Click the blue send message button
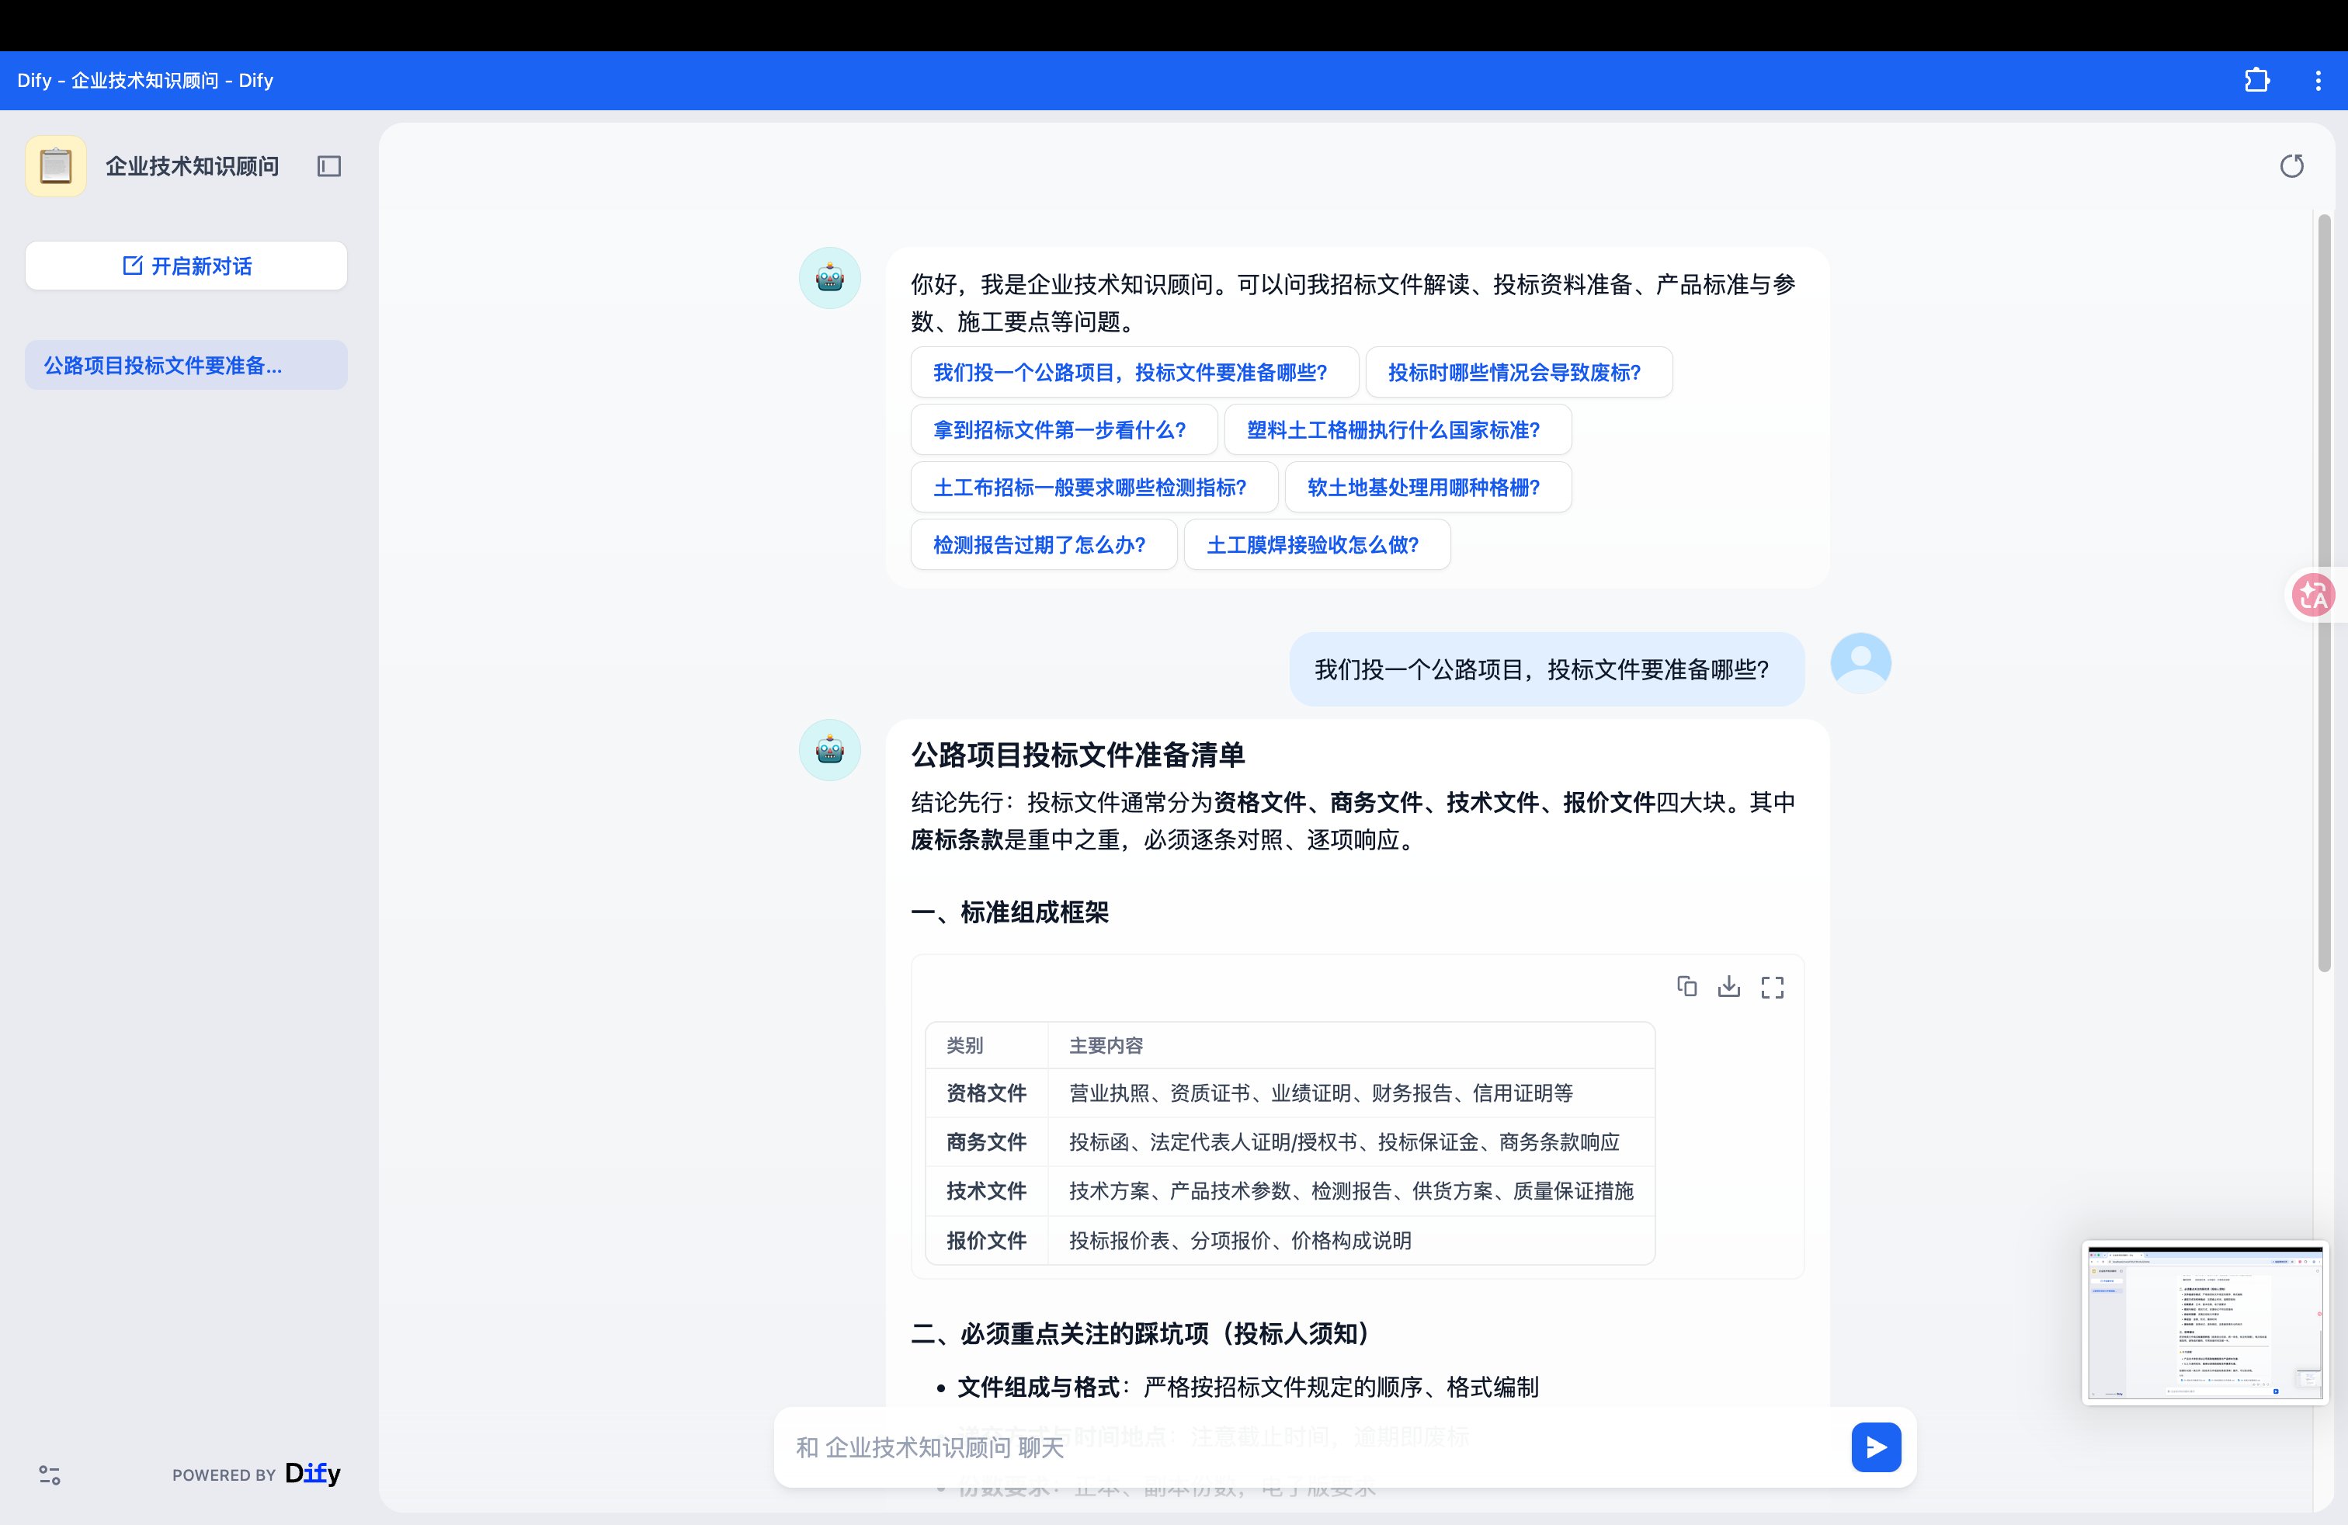Screen dimensions: 2348x1525 pyautogui.click(x=1875, y=1447)
